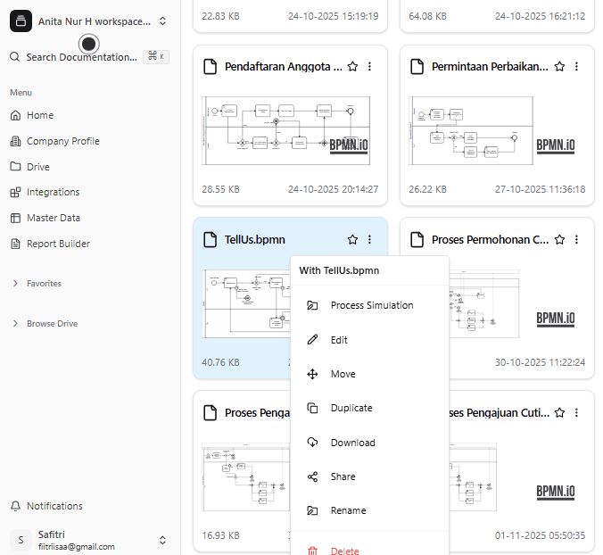
Task: Click the Safitri avatar initial
Action: point(21,540)
